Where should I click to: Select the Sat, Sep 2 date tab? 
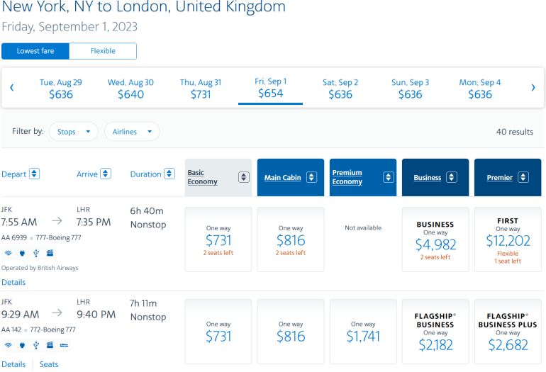(x=340, y=89)
